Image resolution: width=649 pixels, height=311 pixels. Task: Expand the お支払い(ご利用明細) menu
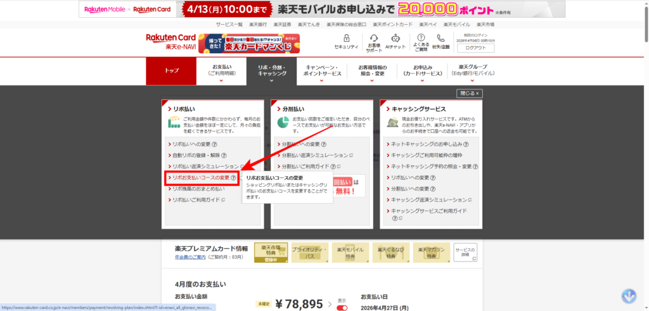222,71
